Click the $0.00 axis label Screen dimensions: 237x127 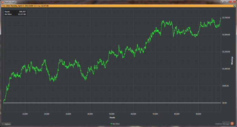click(224, 103)
